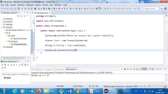Screen dimensions: 168x94
Task: Collapse the stringovi package
Action: point(7,41)
